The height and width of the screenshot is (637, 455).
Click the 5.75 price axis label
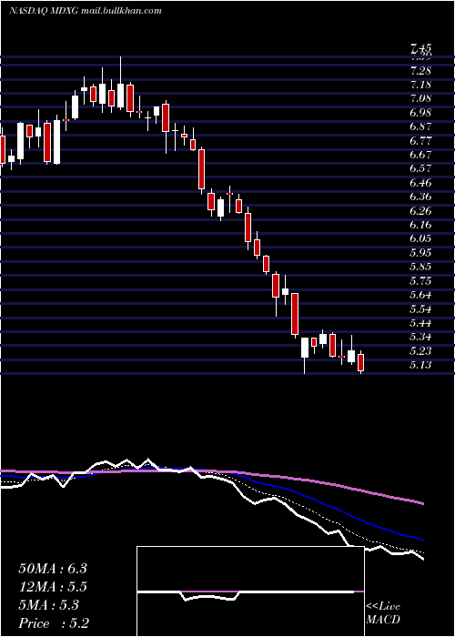coord(420,281)
